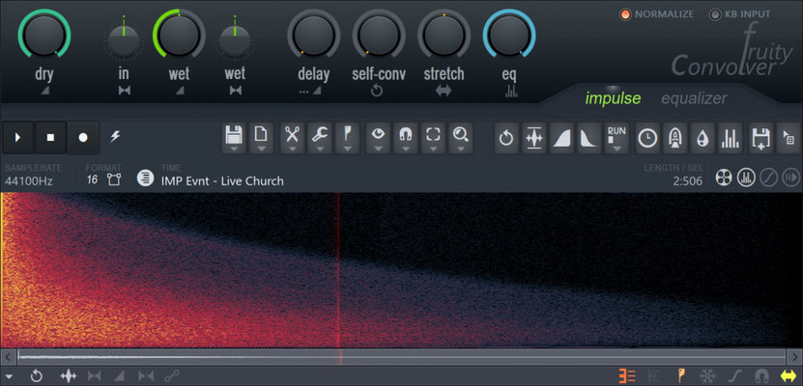
Task: Open the floppy disk File menu
Action: (x=234, y=138)
